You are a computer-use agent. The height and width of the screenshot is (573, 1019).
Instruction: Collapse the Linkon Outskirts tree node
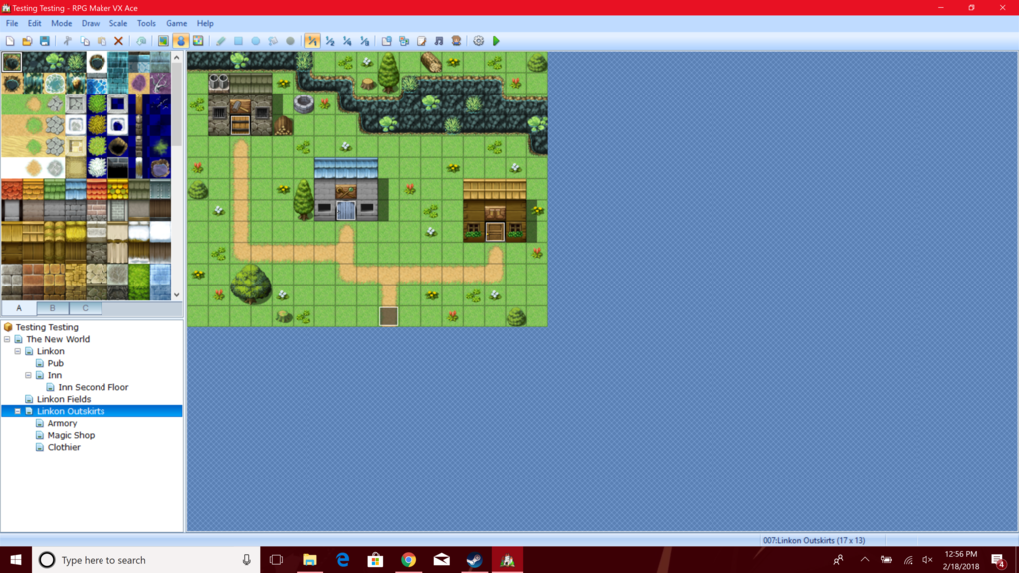[x=18, y=411]
